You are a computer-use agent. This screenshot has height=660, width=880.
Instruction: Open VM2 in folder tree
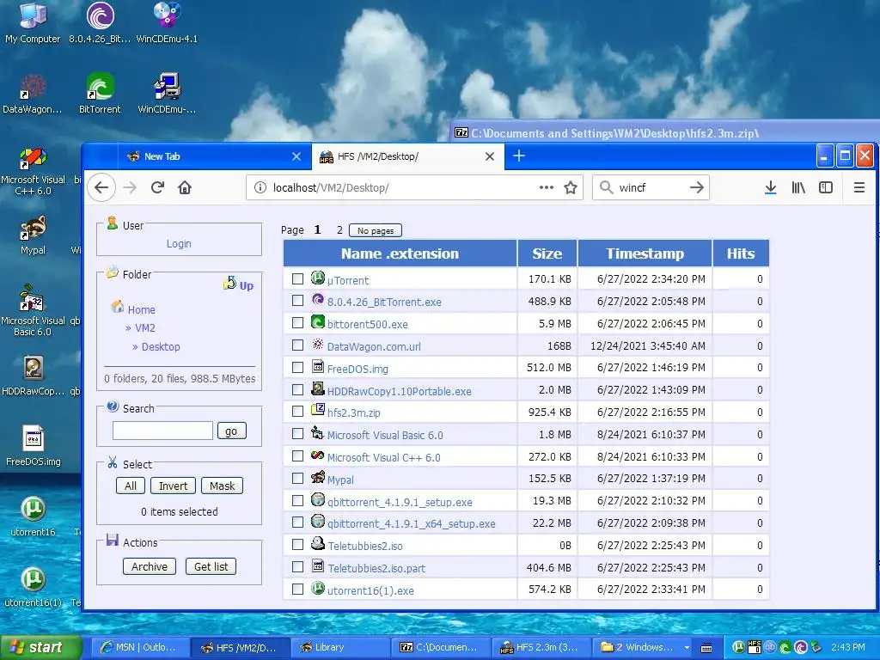click(144, 327)
